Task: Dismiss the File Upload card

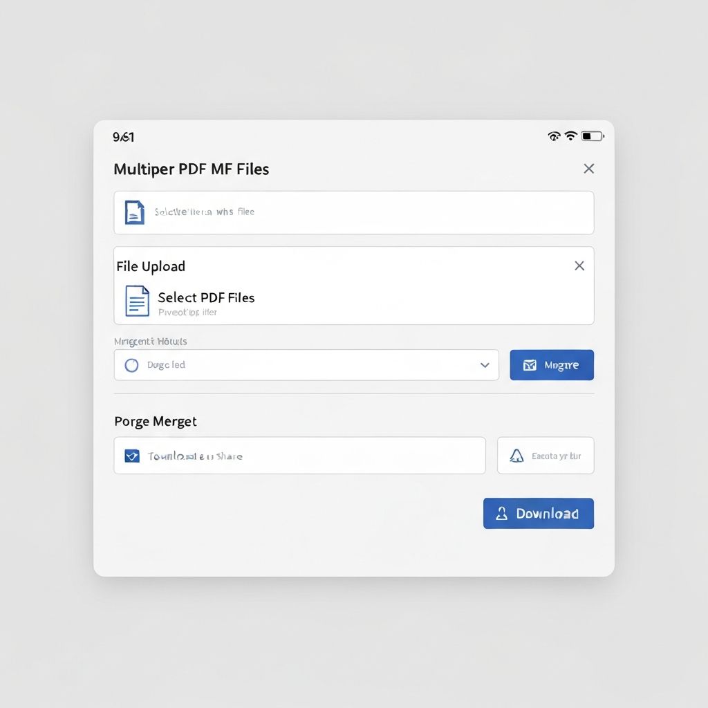Action: (579, 265)
